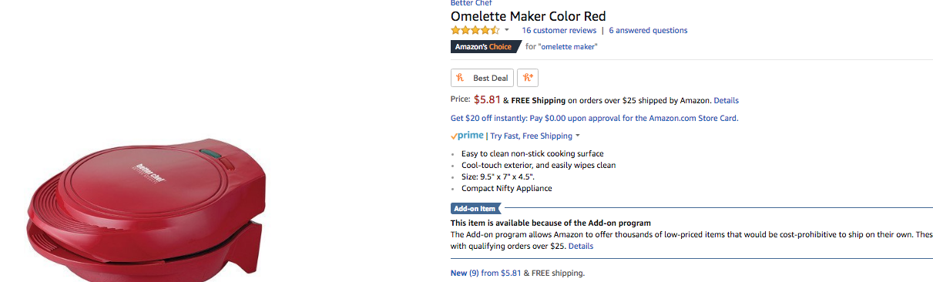
Task: View the 6 answered questions link
Action: [x=648, y=31]
